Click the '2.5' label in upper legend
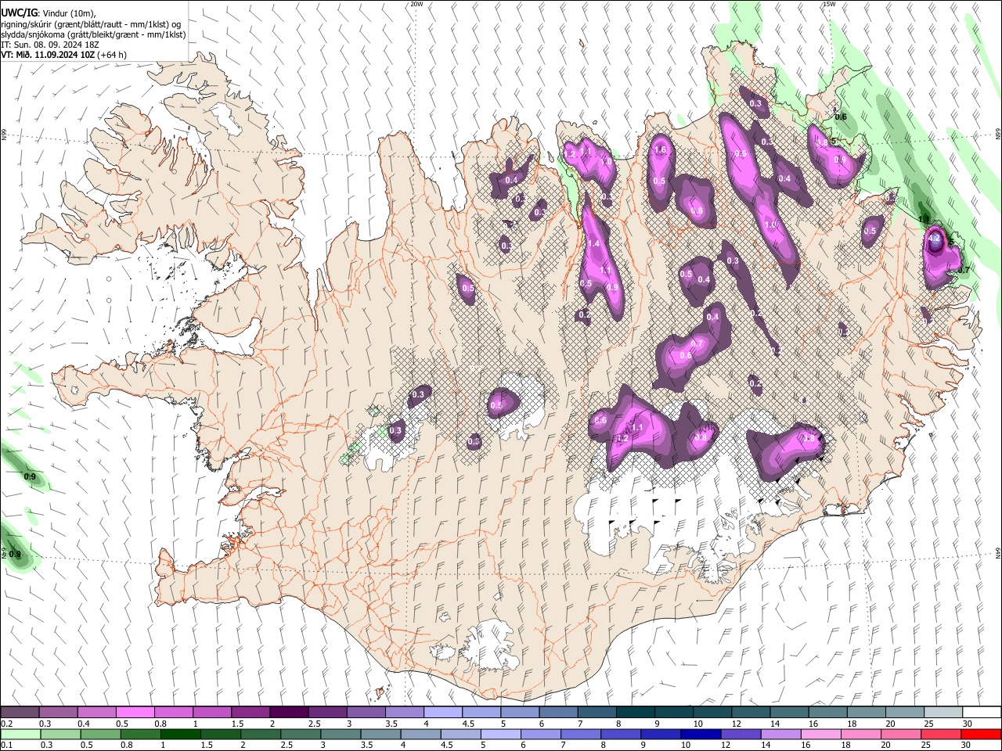The height and width of the screenshot is (751, 1002). (314, 724)
